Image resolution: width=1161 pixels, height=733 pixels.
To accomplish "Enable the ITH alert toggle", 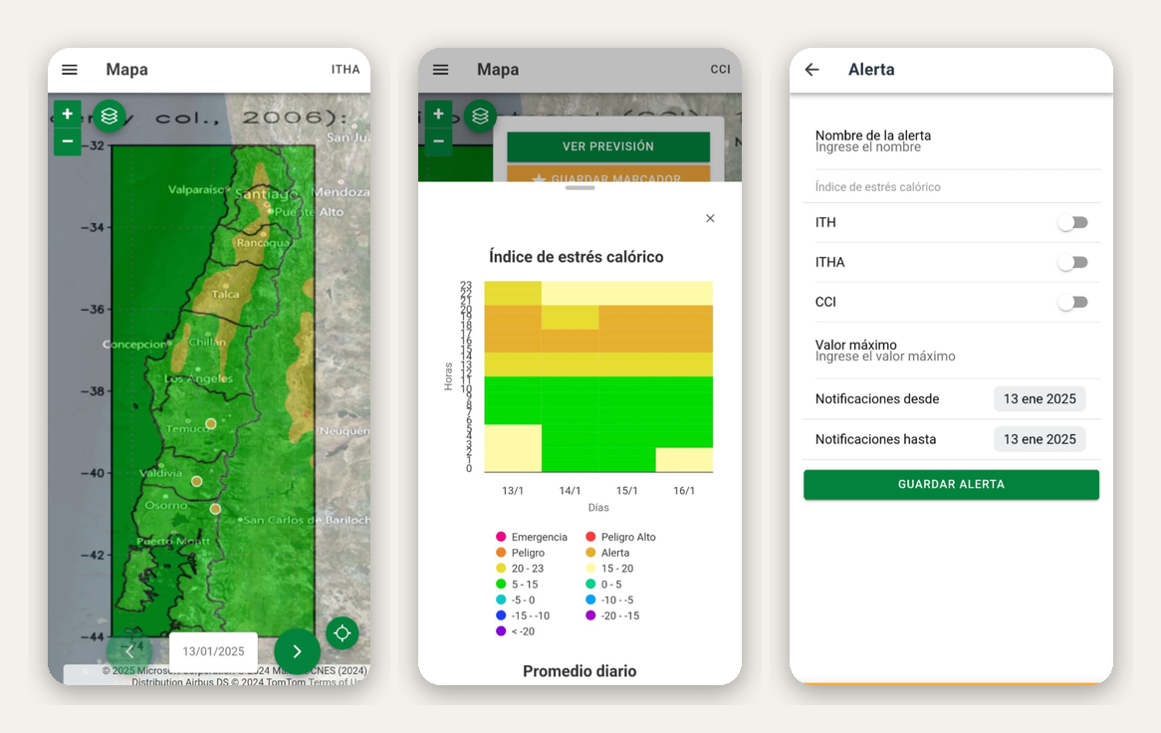I will click(1072, 223).
